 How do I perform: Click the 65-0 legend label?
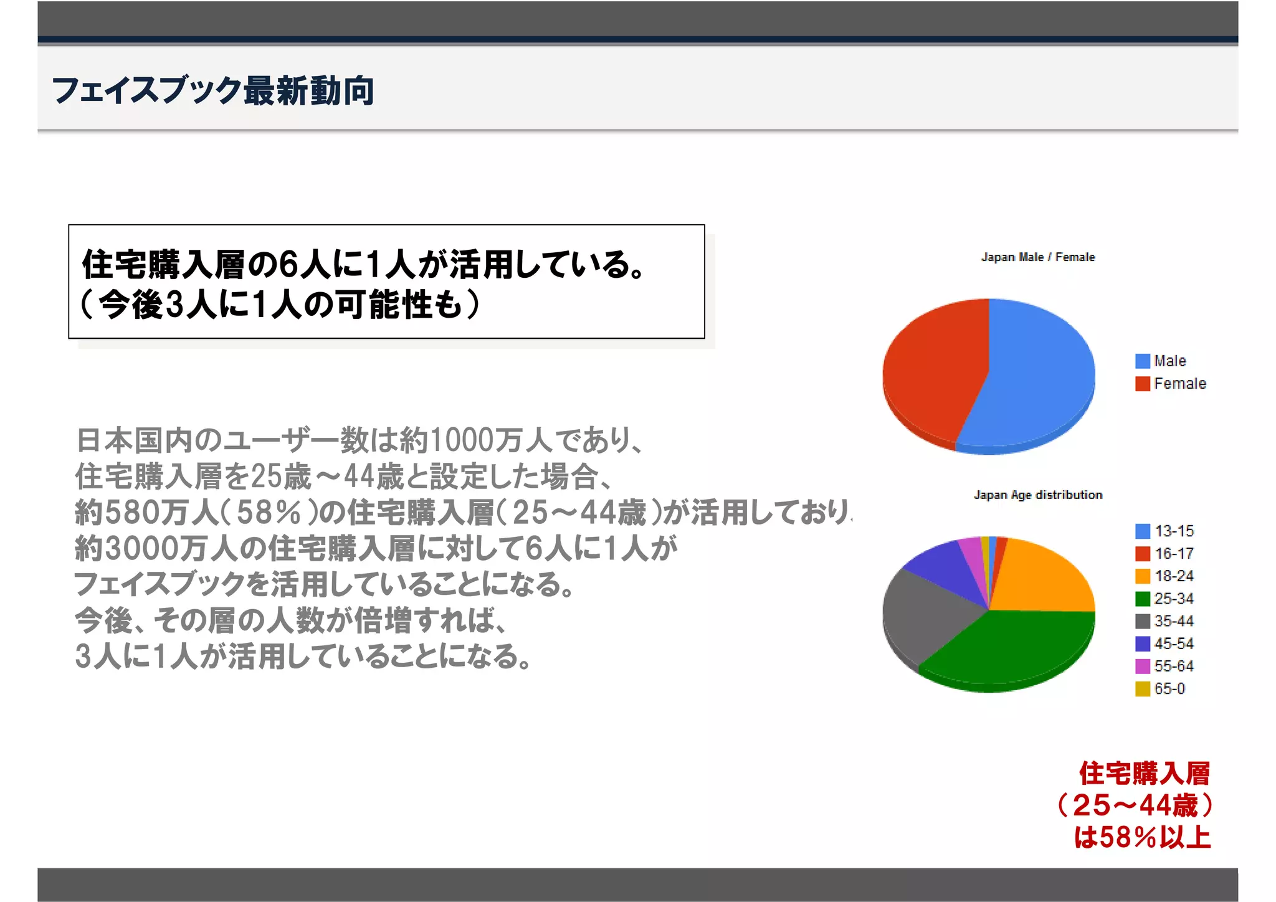[x=1169, y=688]
